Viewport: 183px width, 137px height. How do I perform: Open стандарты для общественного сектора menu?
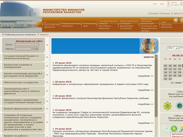click(x=150, y=25)
